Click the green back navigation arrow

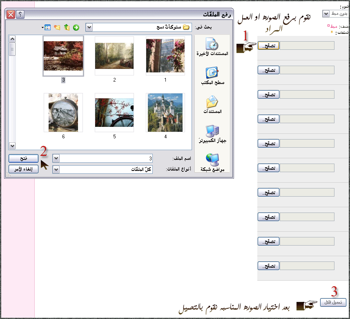(x=76, y=27)
